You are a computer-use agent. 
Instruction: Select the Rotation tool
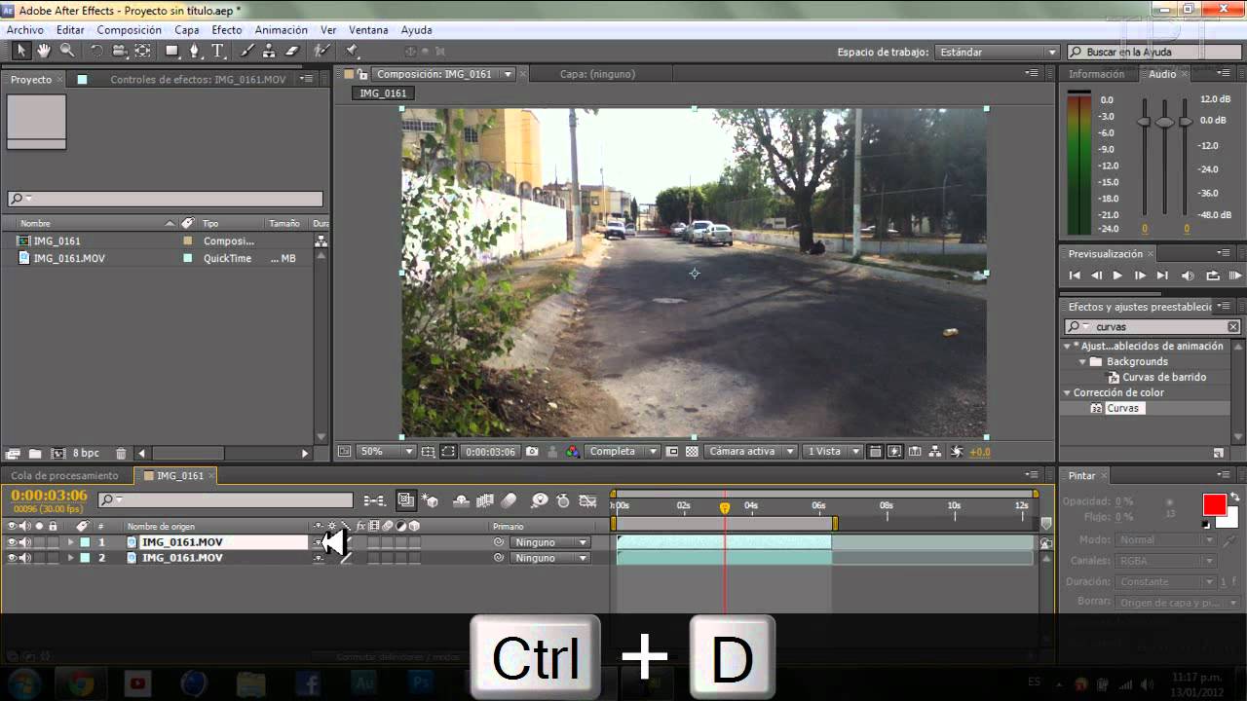(96, 51)
